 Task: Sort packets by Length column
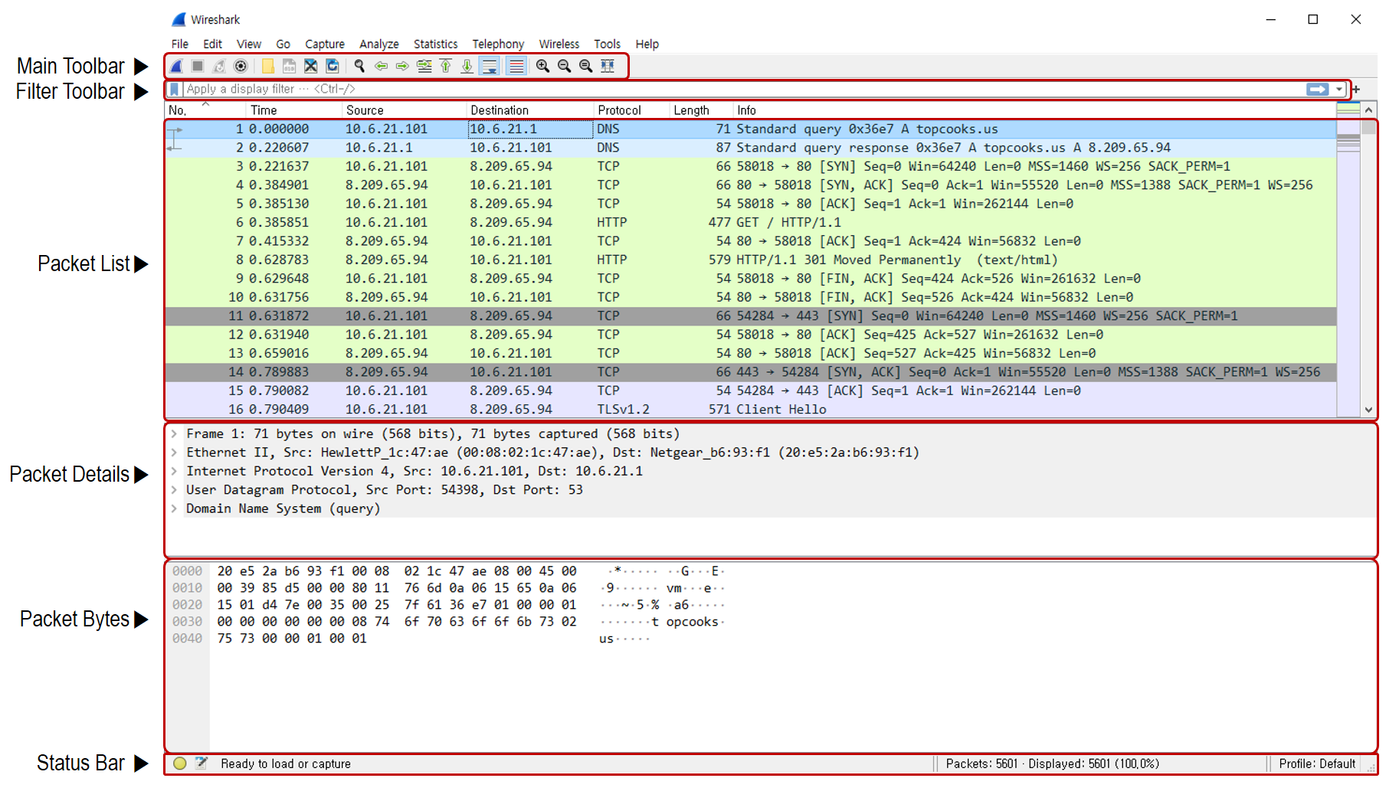click(x=701, y=110)
